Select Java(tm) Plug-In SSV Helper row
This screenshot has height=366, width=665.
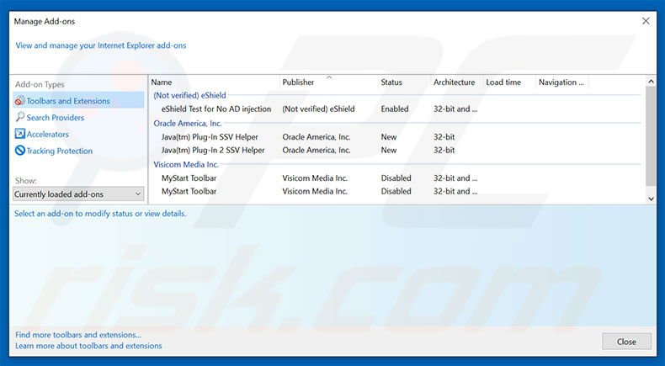click(x=396, y=137)
